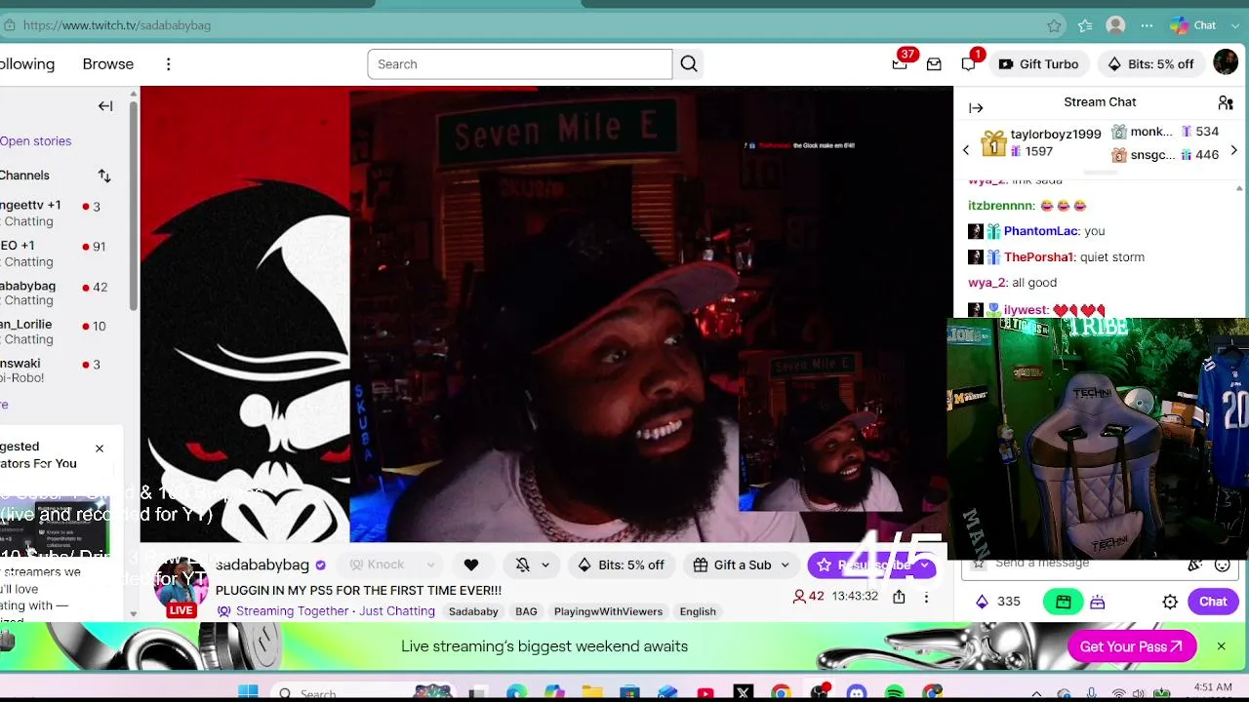Screen dimensions: 1249x702
Task: Open the green channel points chest
Action: pos(1063,602)
